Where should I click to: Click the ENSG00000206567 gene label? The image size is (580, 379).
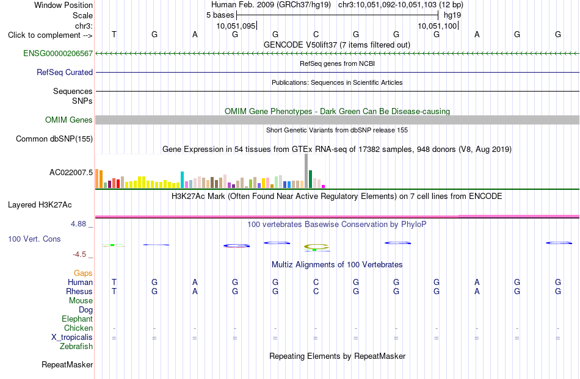point(58,53)
